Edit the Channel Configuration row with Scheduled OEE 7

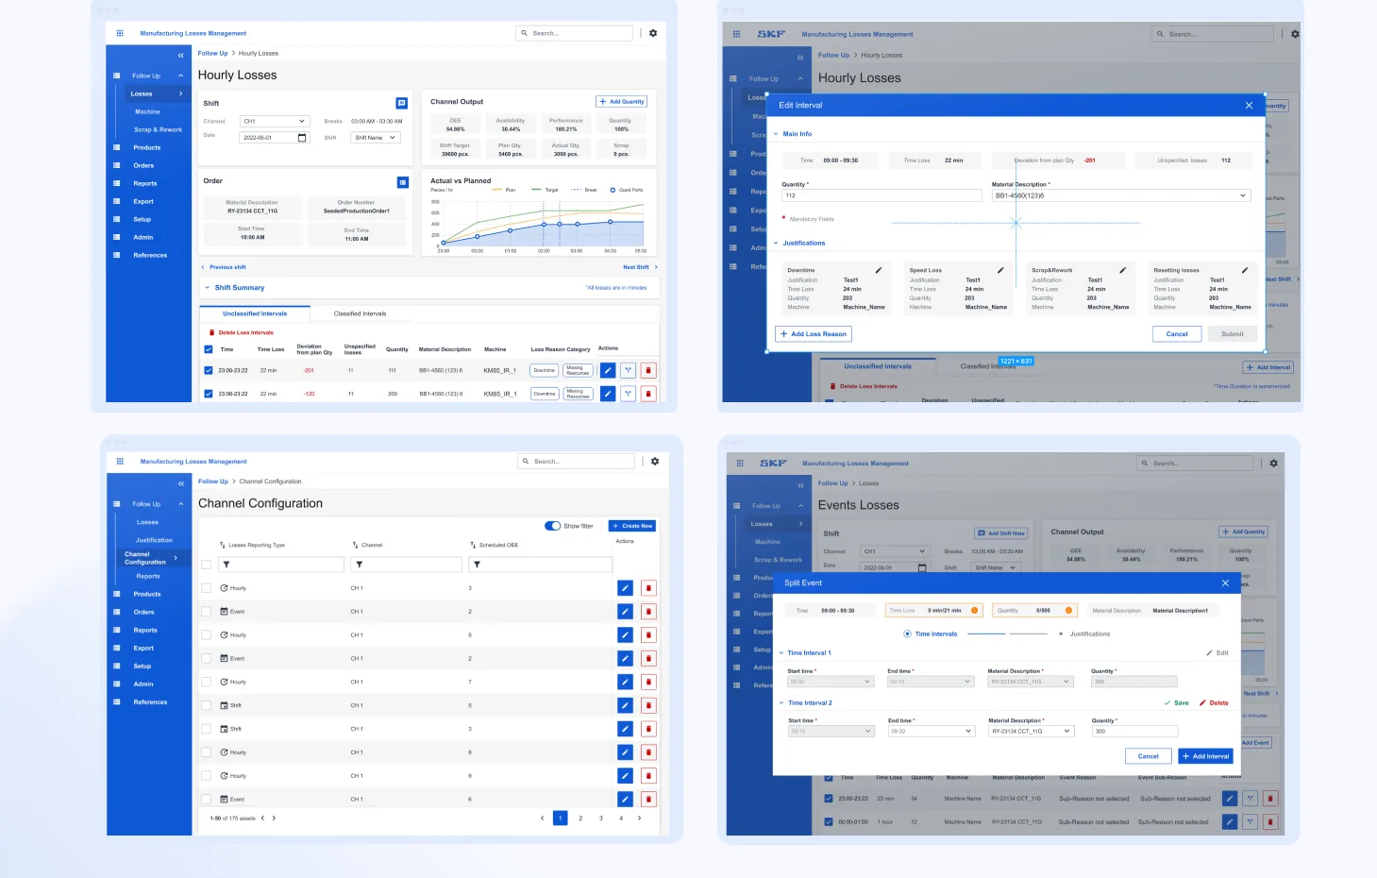point(625,682)
